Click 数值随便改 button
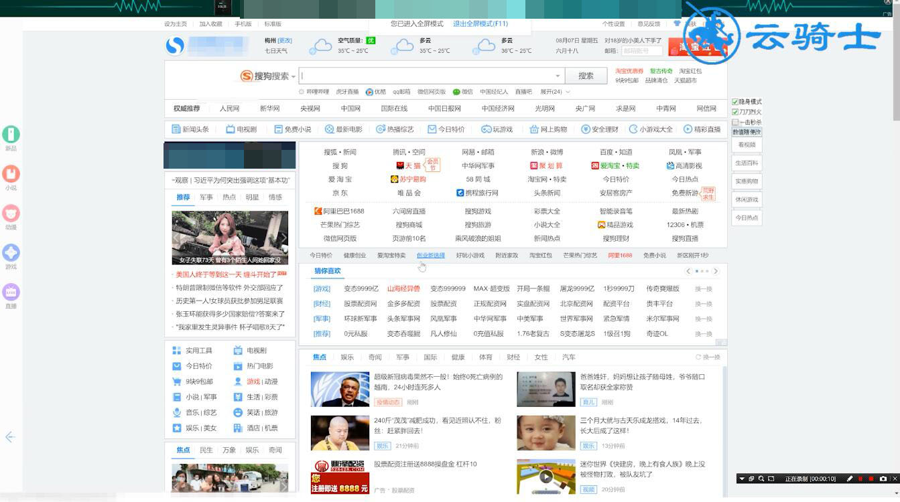Screen dimensions: 900x502 click(747, 133)
